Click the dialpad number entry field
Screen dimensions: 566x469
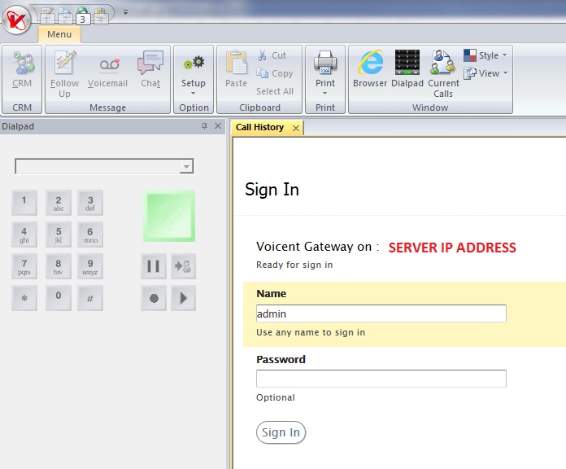click(x=98, y=166)
